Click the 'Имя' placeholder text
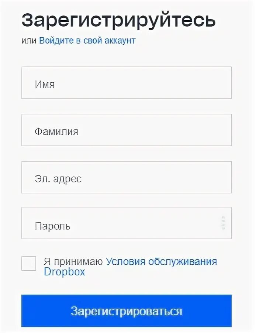This screenshot has width=256, height=333. 45,84
